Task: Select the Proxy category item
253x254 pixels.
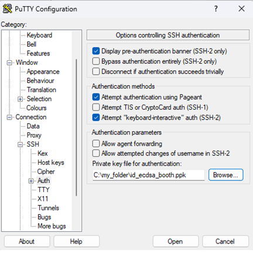Action: (34, 135)
